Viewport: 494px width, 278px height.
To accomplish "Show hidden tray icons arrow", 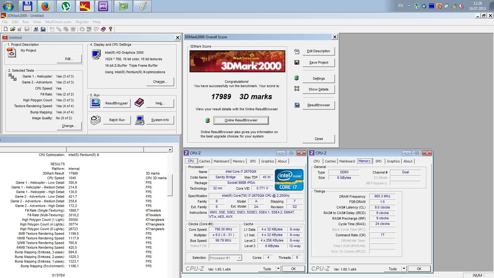I will (x=409, y=6).
